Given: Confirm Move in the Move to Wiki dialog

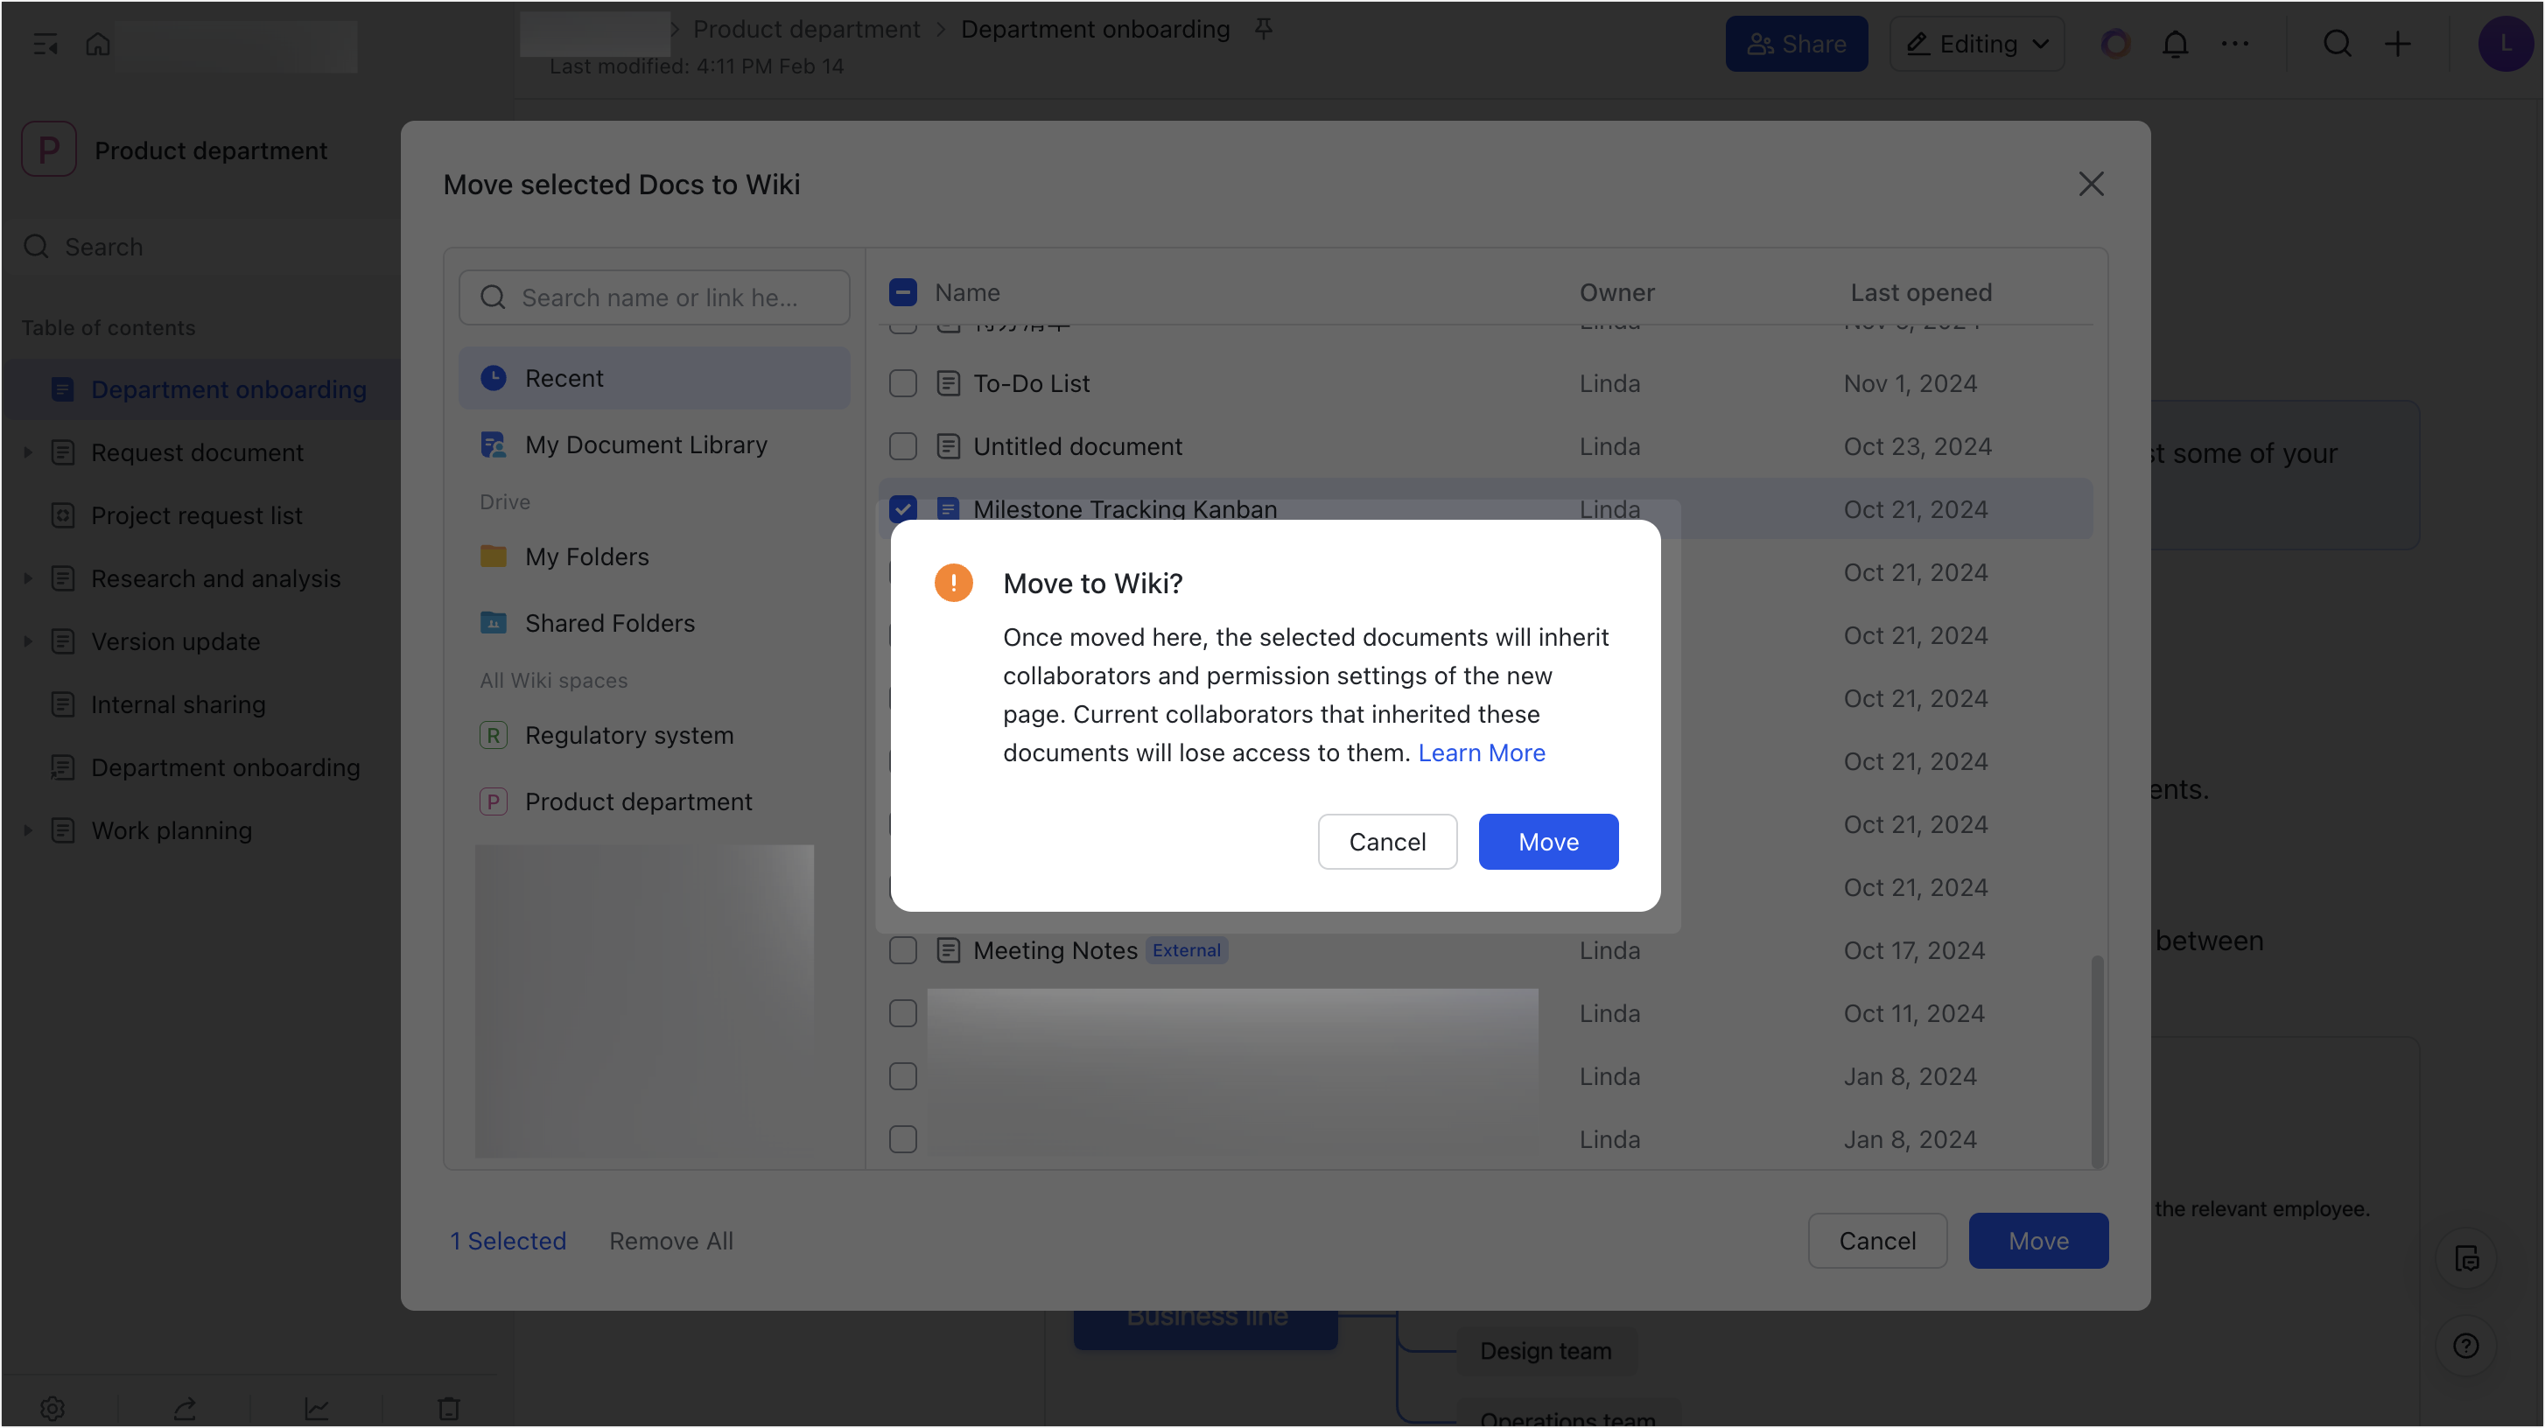Looking at the screenshot, I should point(1548,842).
